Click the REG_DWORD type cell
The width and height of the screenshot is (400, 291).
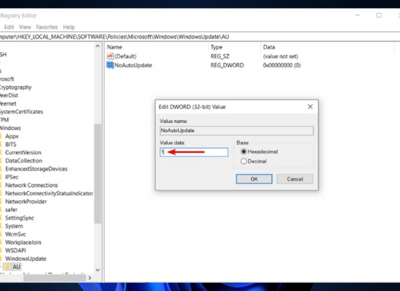coord(227,65)
